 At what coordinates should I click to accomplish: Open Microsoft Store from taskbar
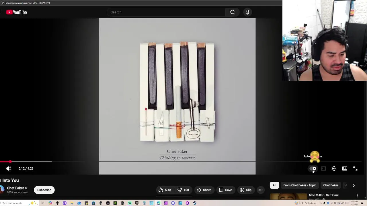93,203
